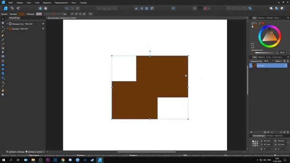
Task: Select the Artistic Text tool
Action: point(3,82)
